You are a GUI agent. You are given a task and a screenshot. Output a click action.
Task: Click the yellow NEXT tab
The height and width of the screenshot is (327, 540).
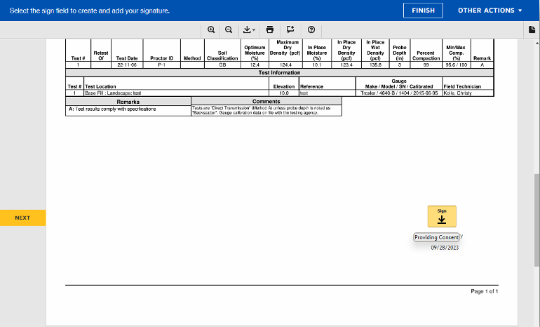point(22,218)
